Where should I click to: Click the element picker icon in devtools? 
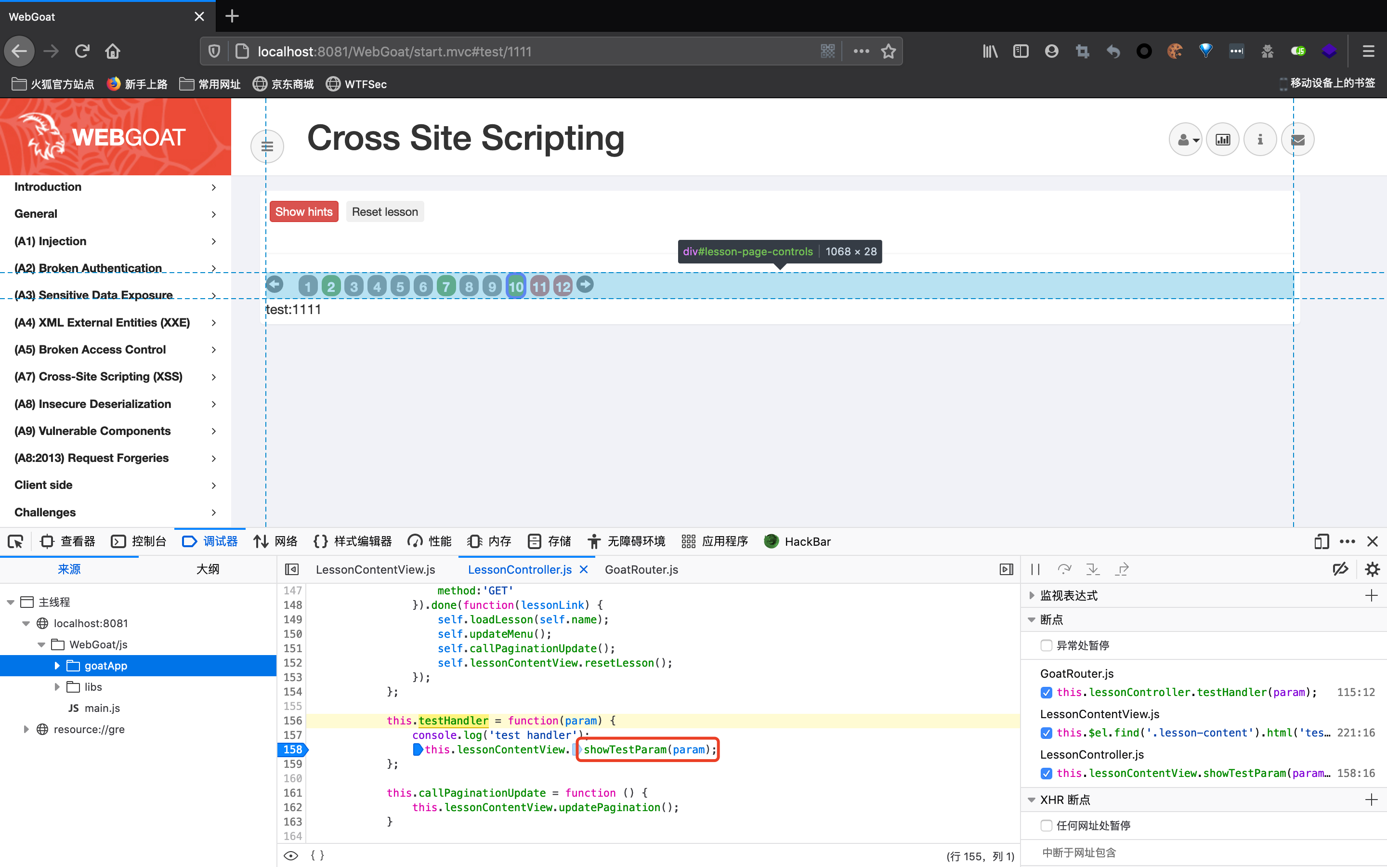(x=15, y=541)
